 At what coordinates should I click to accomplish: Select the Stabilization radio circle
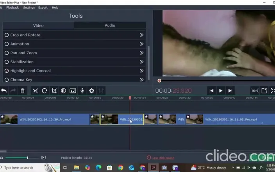(7, 62)
